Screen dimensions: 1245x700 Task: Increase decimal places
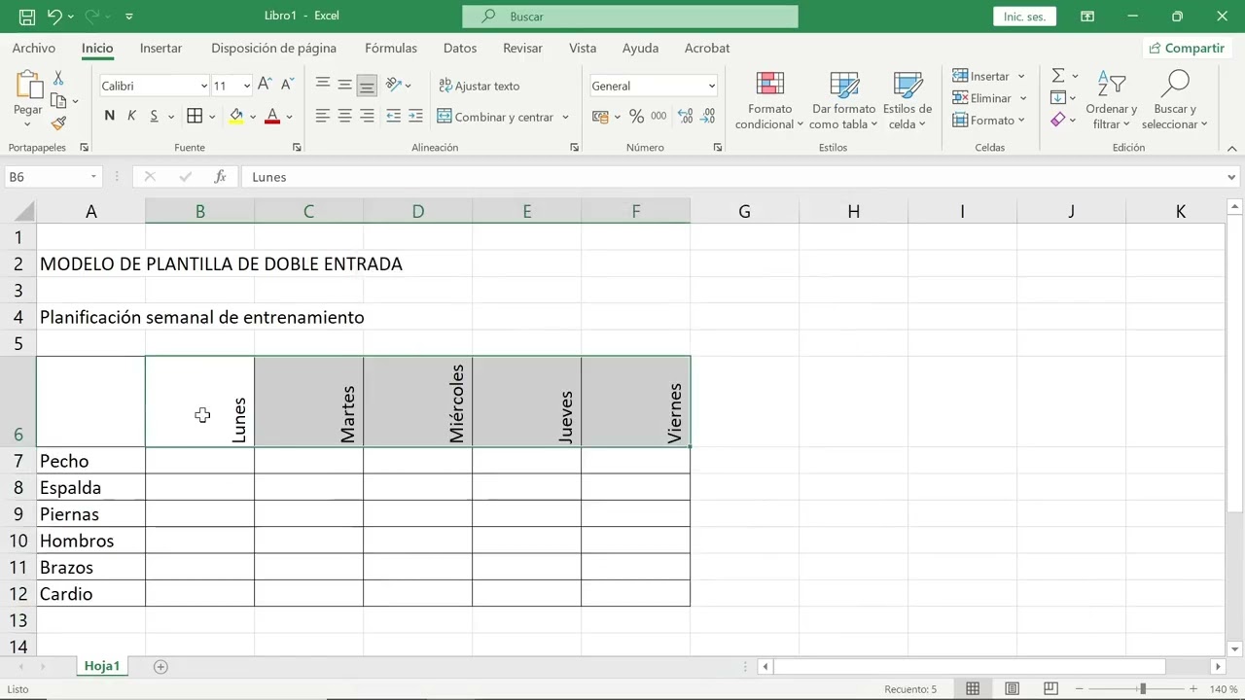tap(685, 117)
